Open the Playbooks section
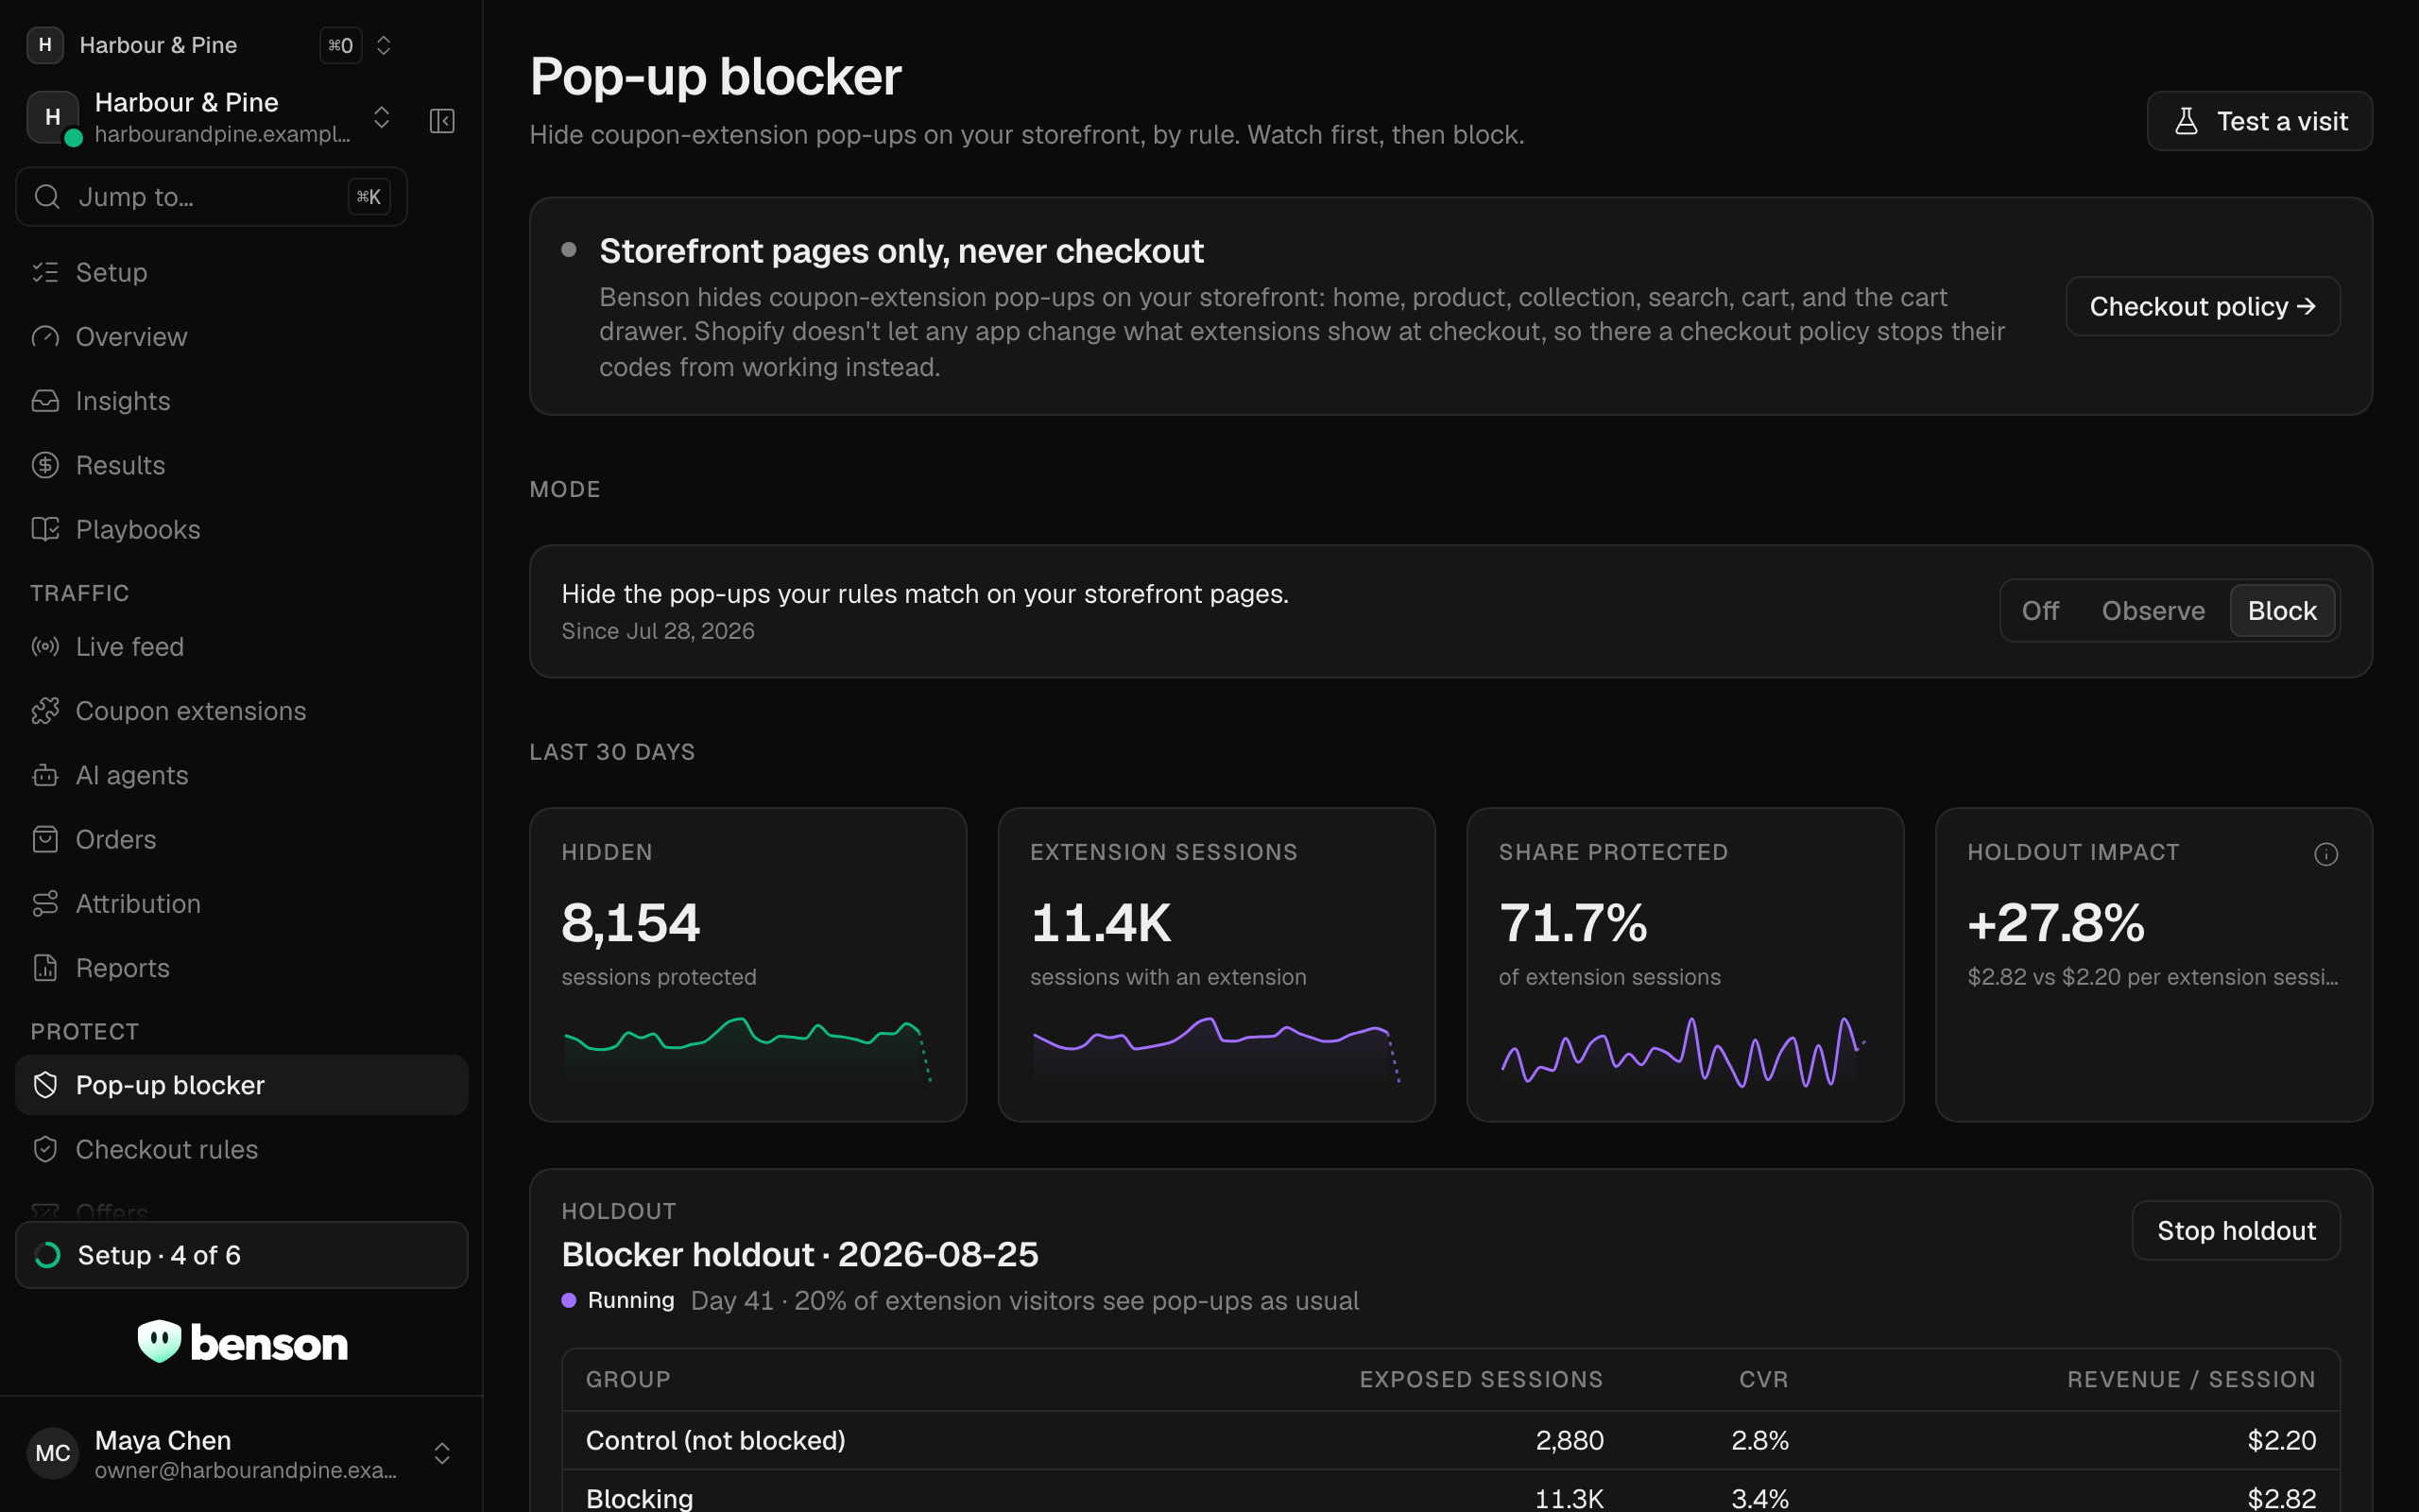Screen dimensions: 2419x1512 click(x=242, y=529)
